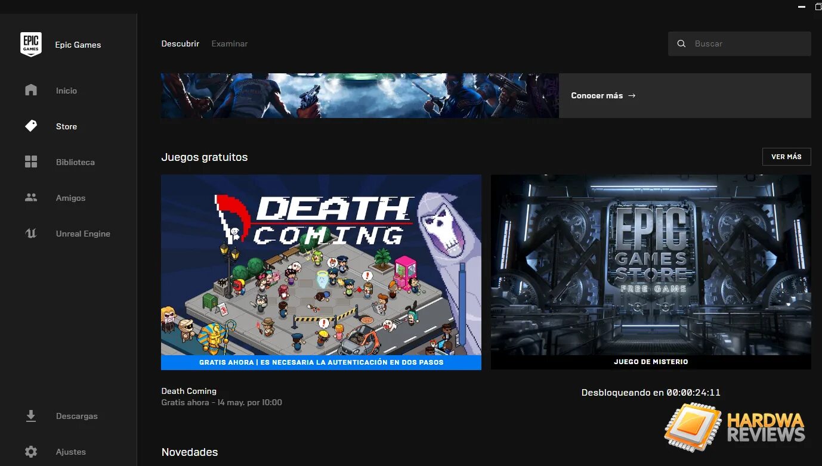Click the Epic Games account name
This screenshot has width=822, height=466.
pos(78,45)
